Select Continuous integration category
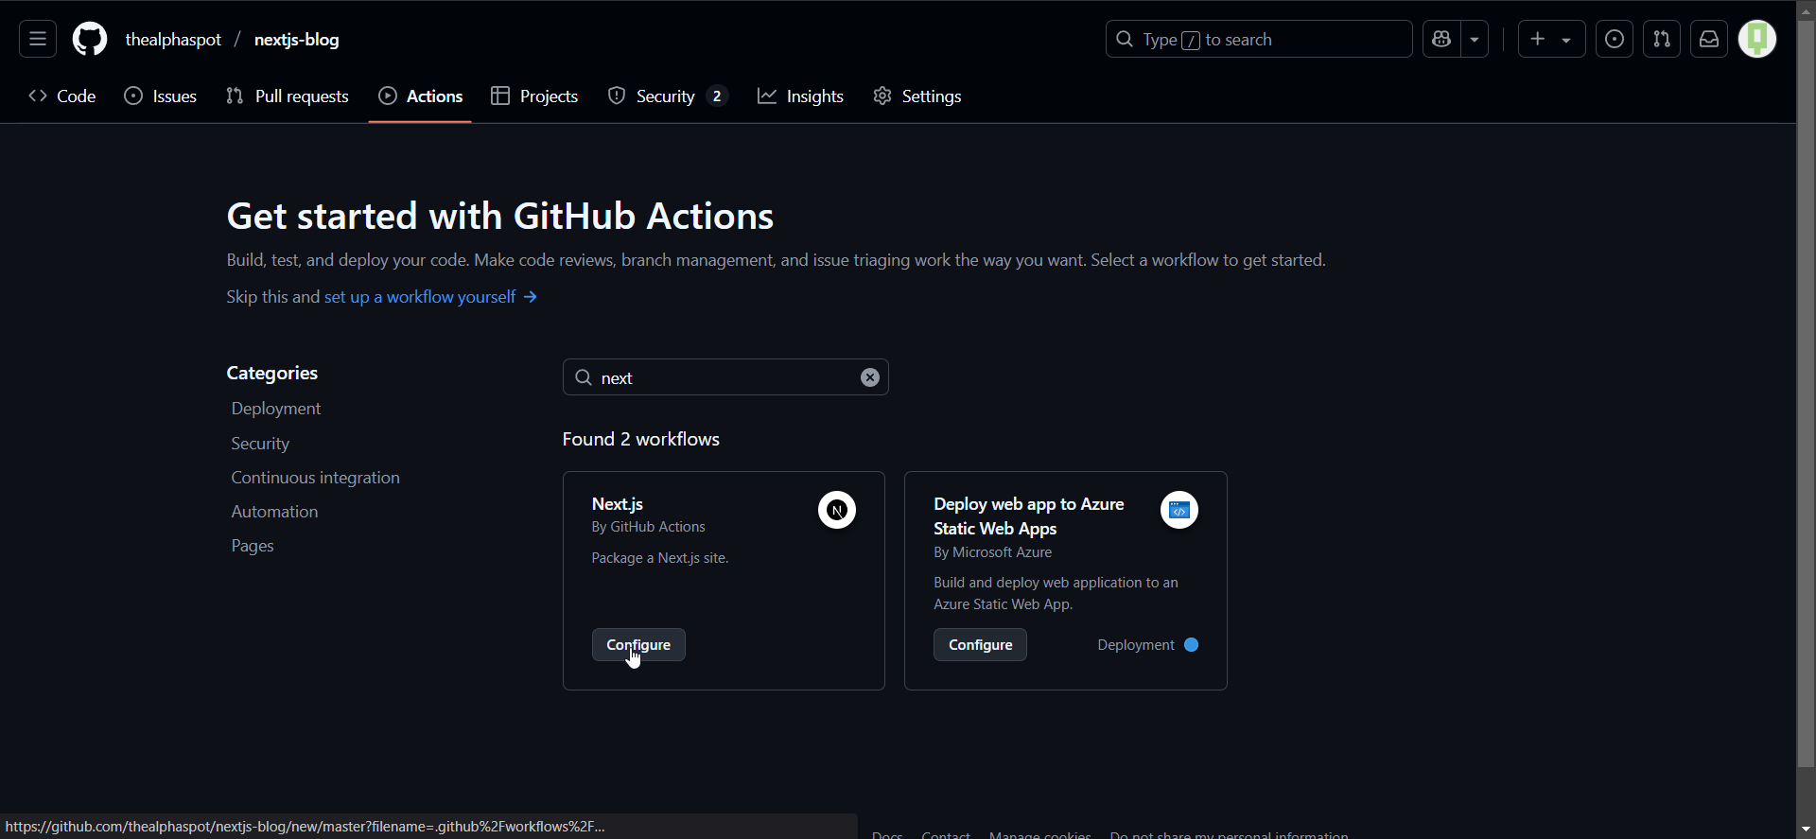Viewport: 1816px width, 839px height. pyautogui.click(x=316, y=478)
